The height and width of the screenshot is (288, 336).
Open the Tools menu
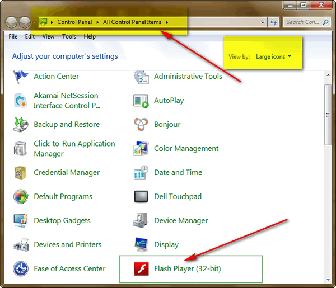(x=69, y=36)
